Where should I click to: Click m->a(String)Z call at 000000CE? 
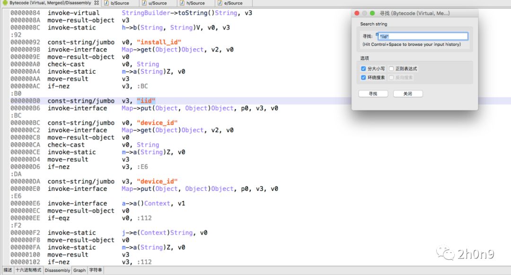click(x=146, y=152)
